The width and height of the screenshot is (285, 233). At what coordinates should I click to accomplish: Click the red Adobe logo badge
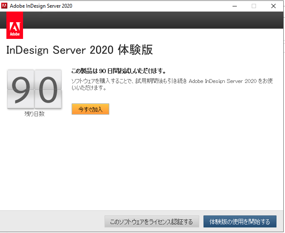tap(15, 25)
